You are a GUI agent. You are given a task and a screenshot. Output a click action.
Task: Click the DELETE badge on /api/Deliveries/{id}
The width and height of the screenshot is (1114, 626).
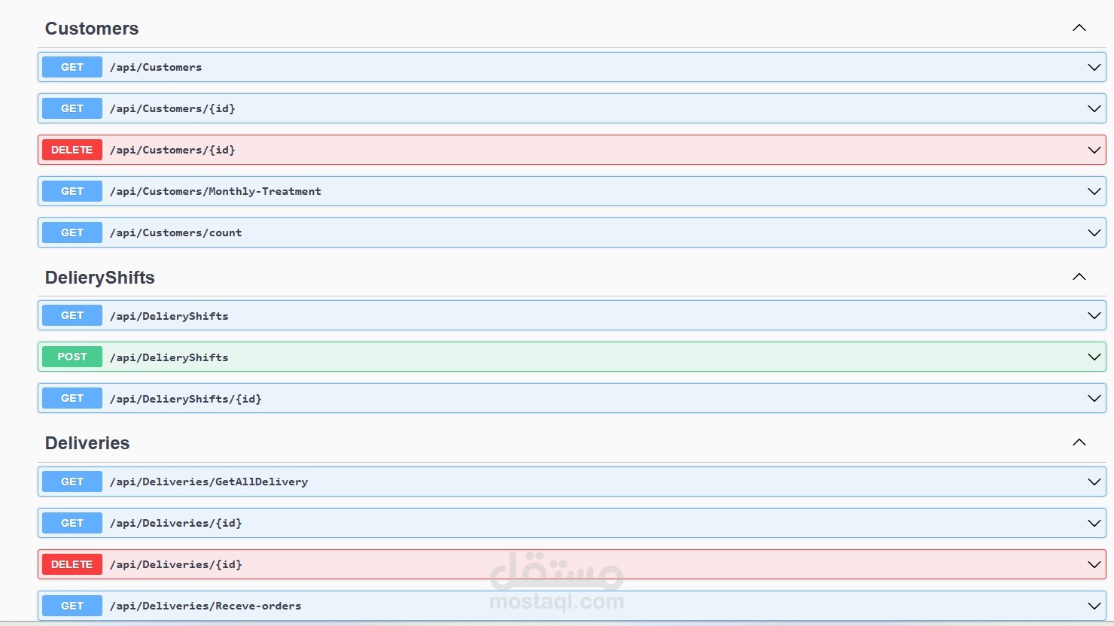click(72, 564)
